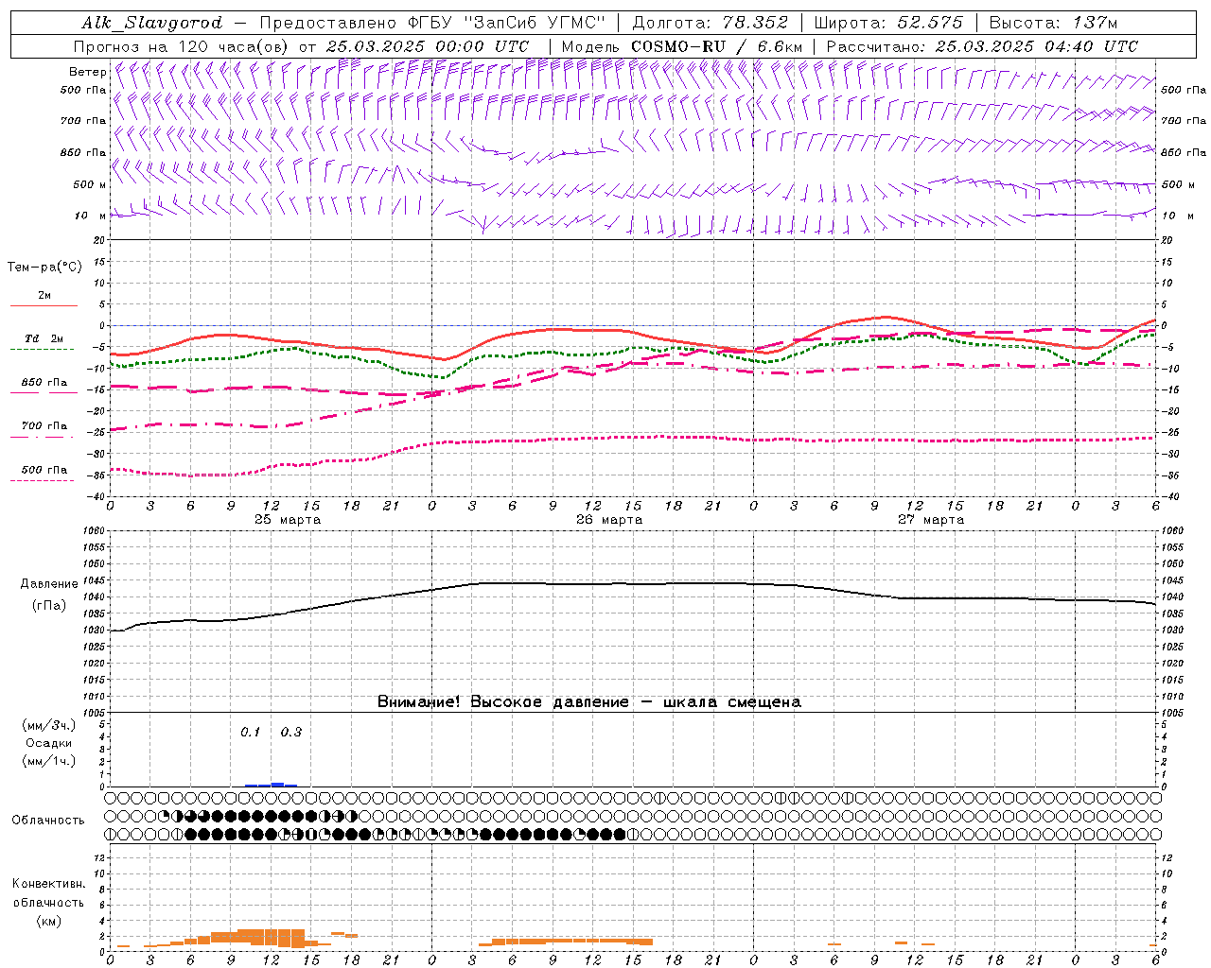Click the Td 2м dew point legend entry
The image size is (1211, 968).
click(44, 342)
